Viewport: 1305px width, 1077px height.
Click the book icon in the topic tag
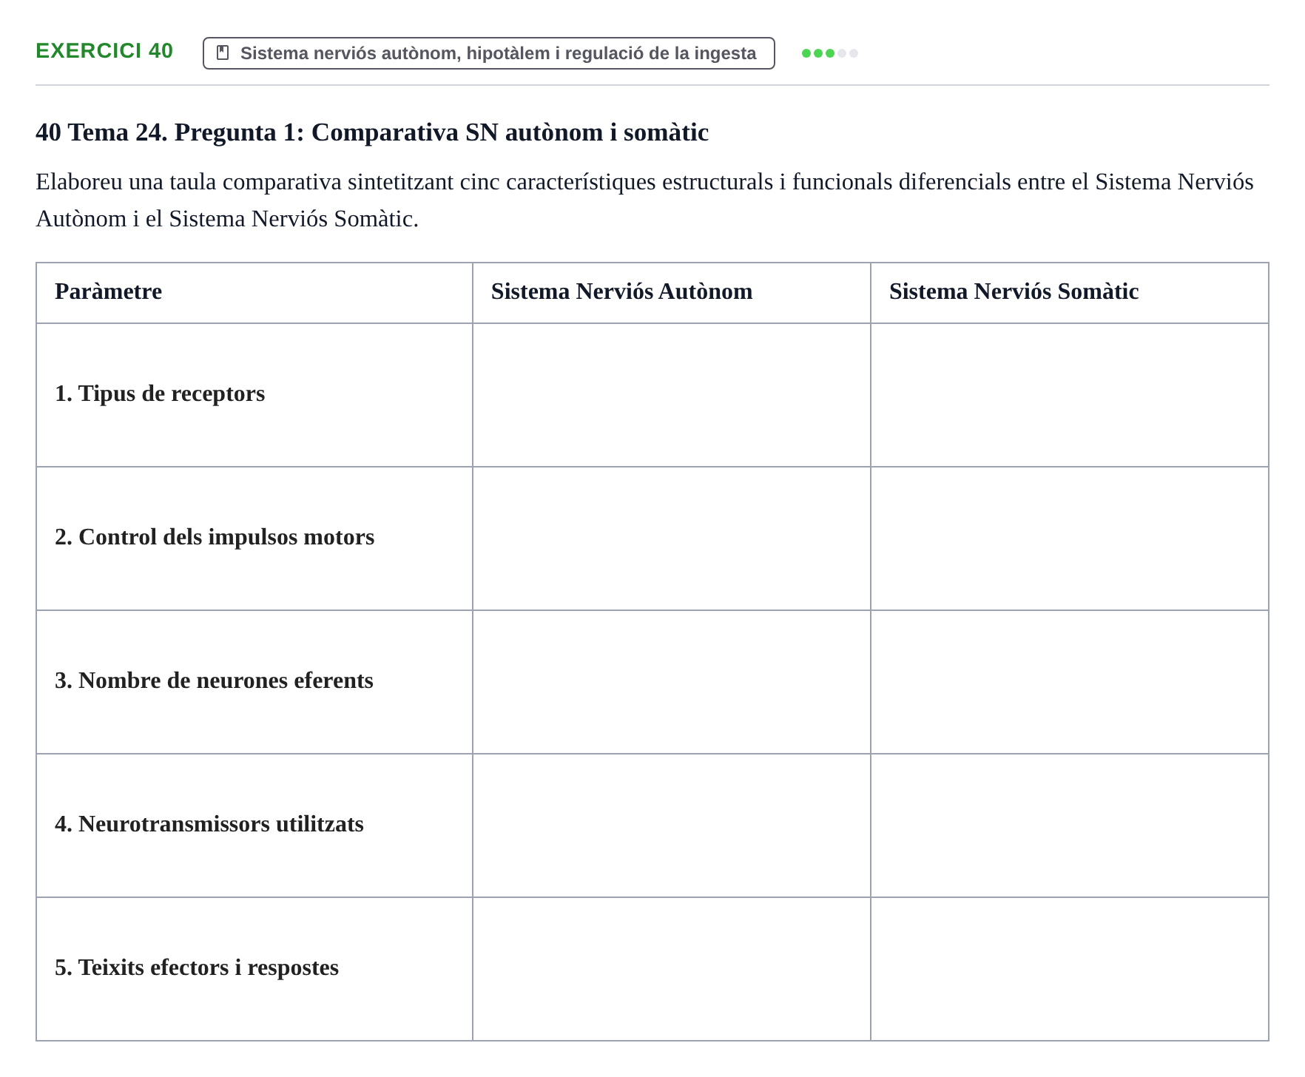[223, 53]
